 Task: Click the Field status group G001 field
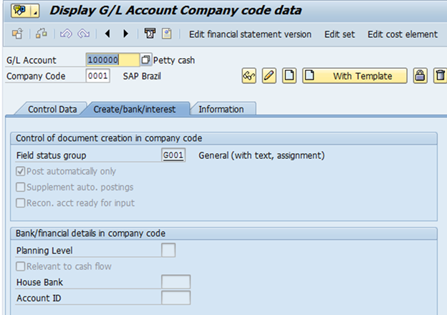coord(173,155)
